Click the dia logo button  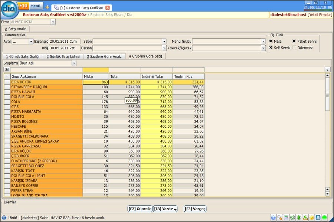9,9
